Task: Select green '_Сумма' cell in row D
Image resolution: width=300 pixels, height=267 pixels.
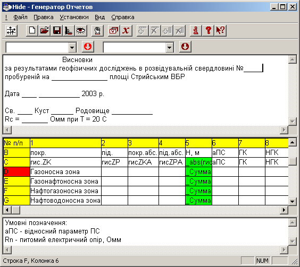Action: tap(198, 171)
